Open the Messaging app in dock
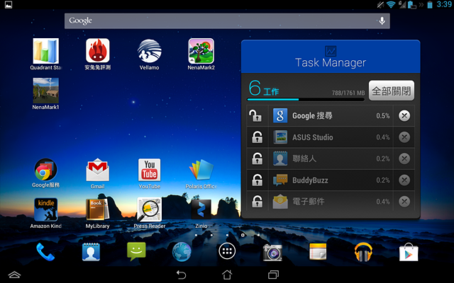Screen dimensions: 454x283 tap(136, 252)
